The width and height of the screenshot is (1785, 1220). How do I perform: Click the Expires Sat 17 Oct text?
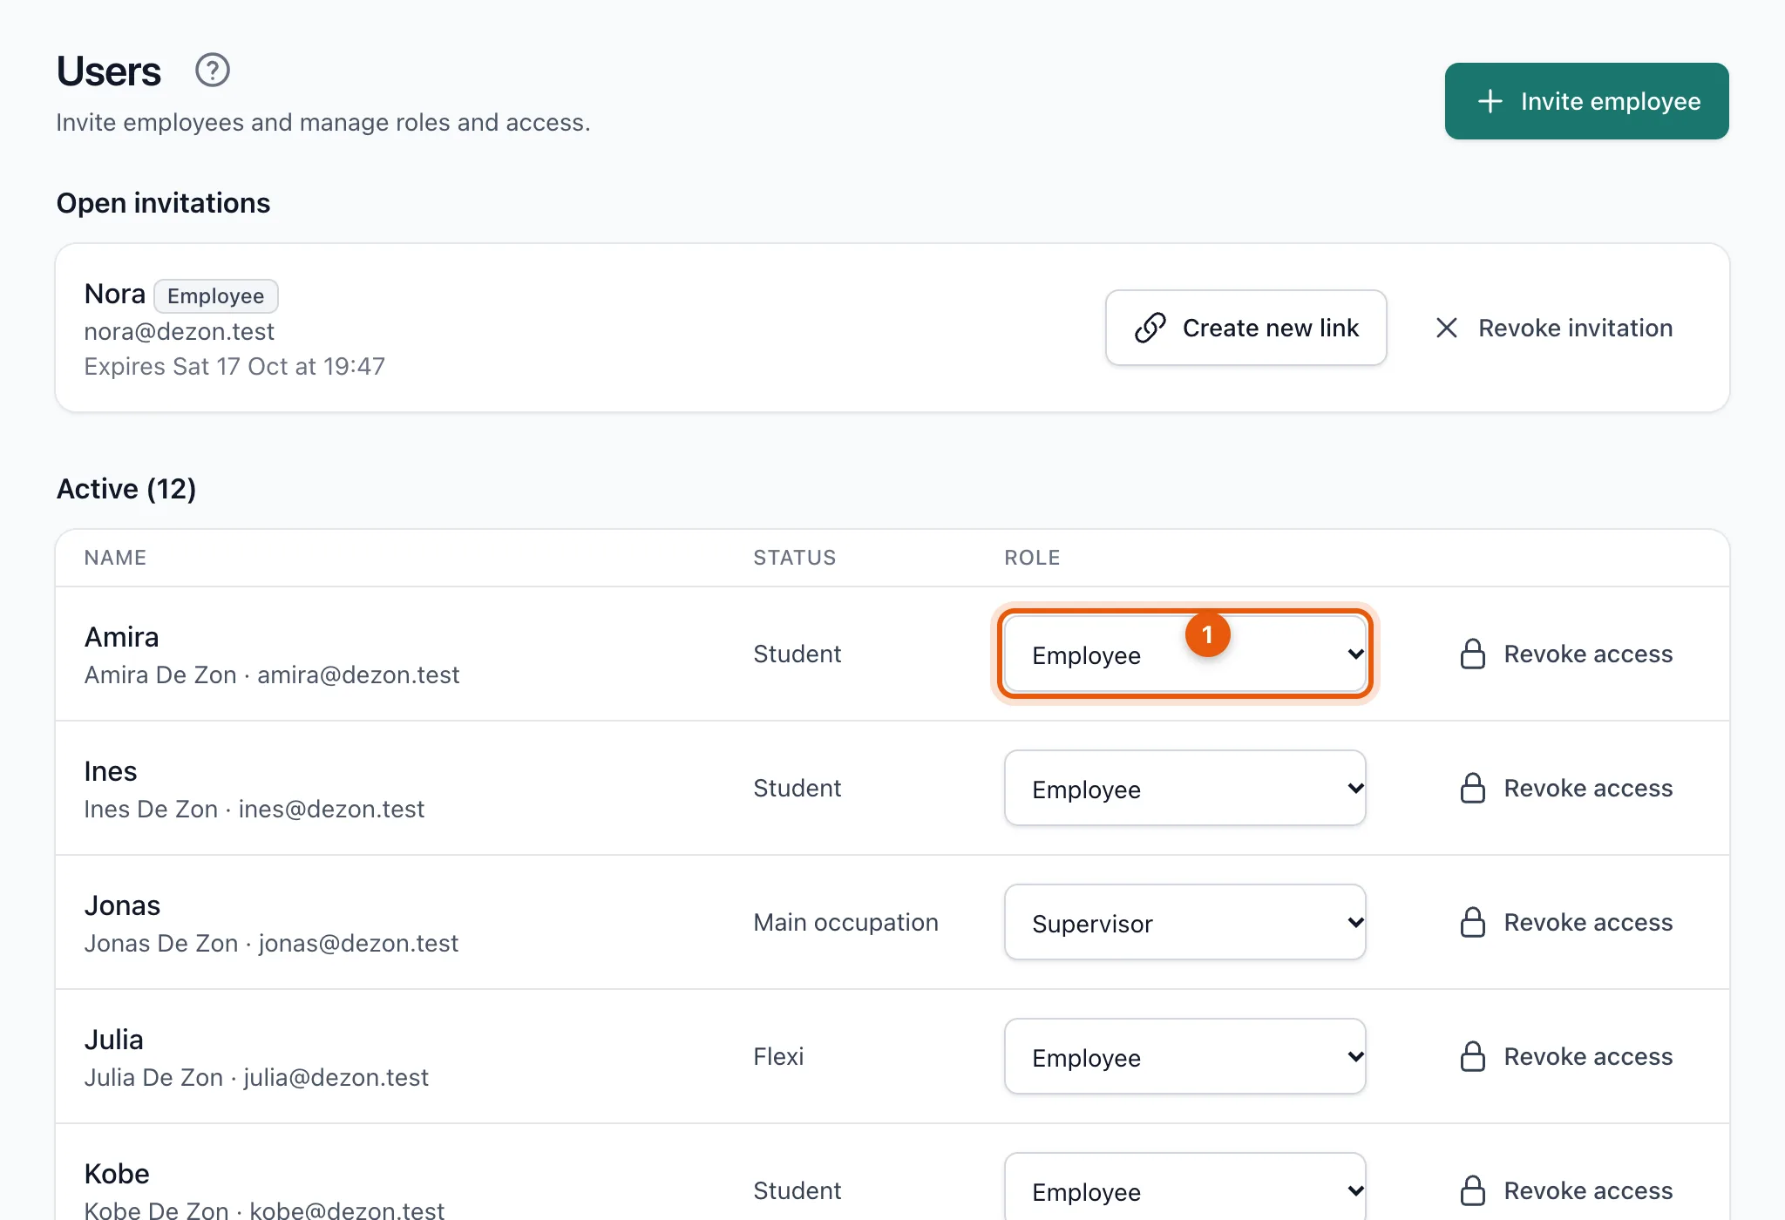coord(234,366)
